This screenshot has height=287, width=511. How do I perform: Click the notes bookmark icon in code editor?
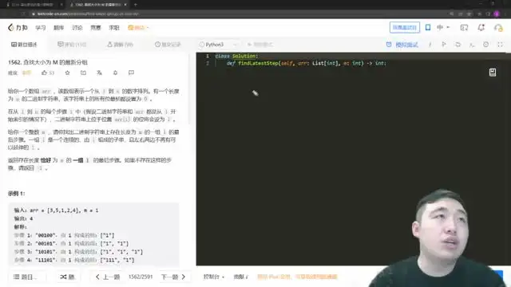point(493,73)
